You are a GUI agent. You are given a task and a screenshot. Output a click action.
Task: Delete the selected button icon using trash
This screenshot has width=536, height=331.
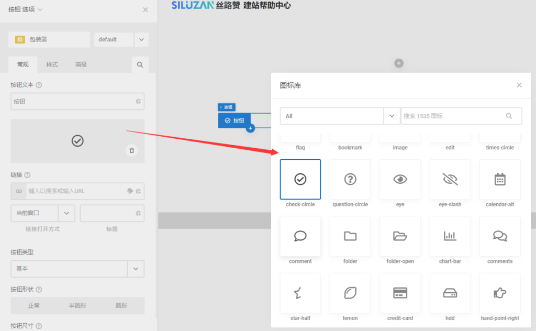point(132,150)
